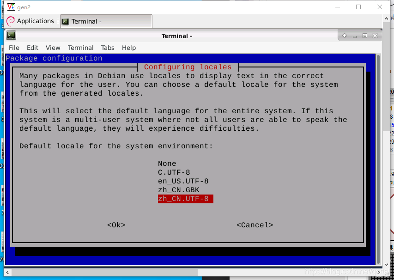Click the Configuring locales dialog title

click(188, 67)
